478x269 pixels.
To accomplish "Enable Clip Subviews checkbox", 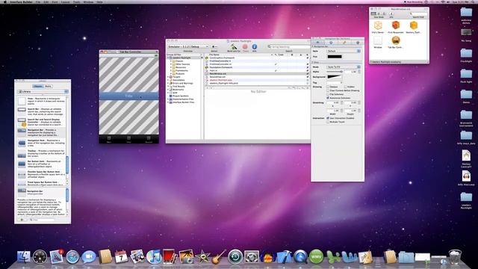I will 328,94.
